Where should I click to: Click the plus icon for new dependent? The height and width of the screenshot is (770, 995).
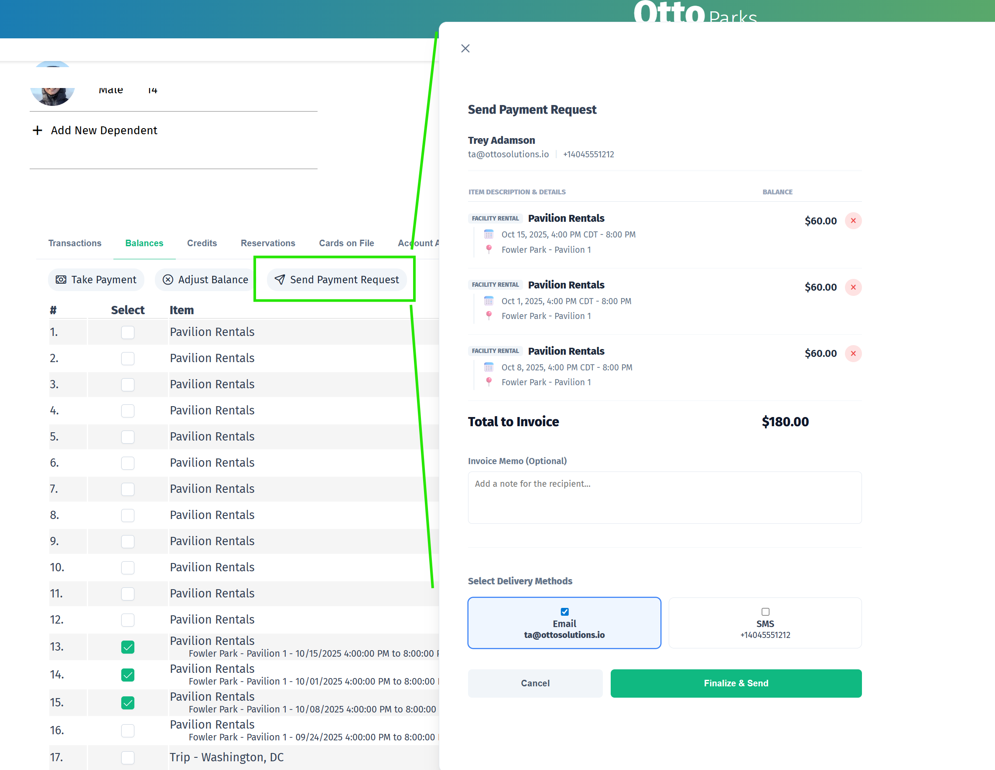(38, 131)
